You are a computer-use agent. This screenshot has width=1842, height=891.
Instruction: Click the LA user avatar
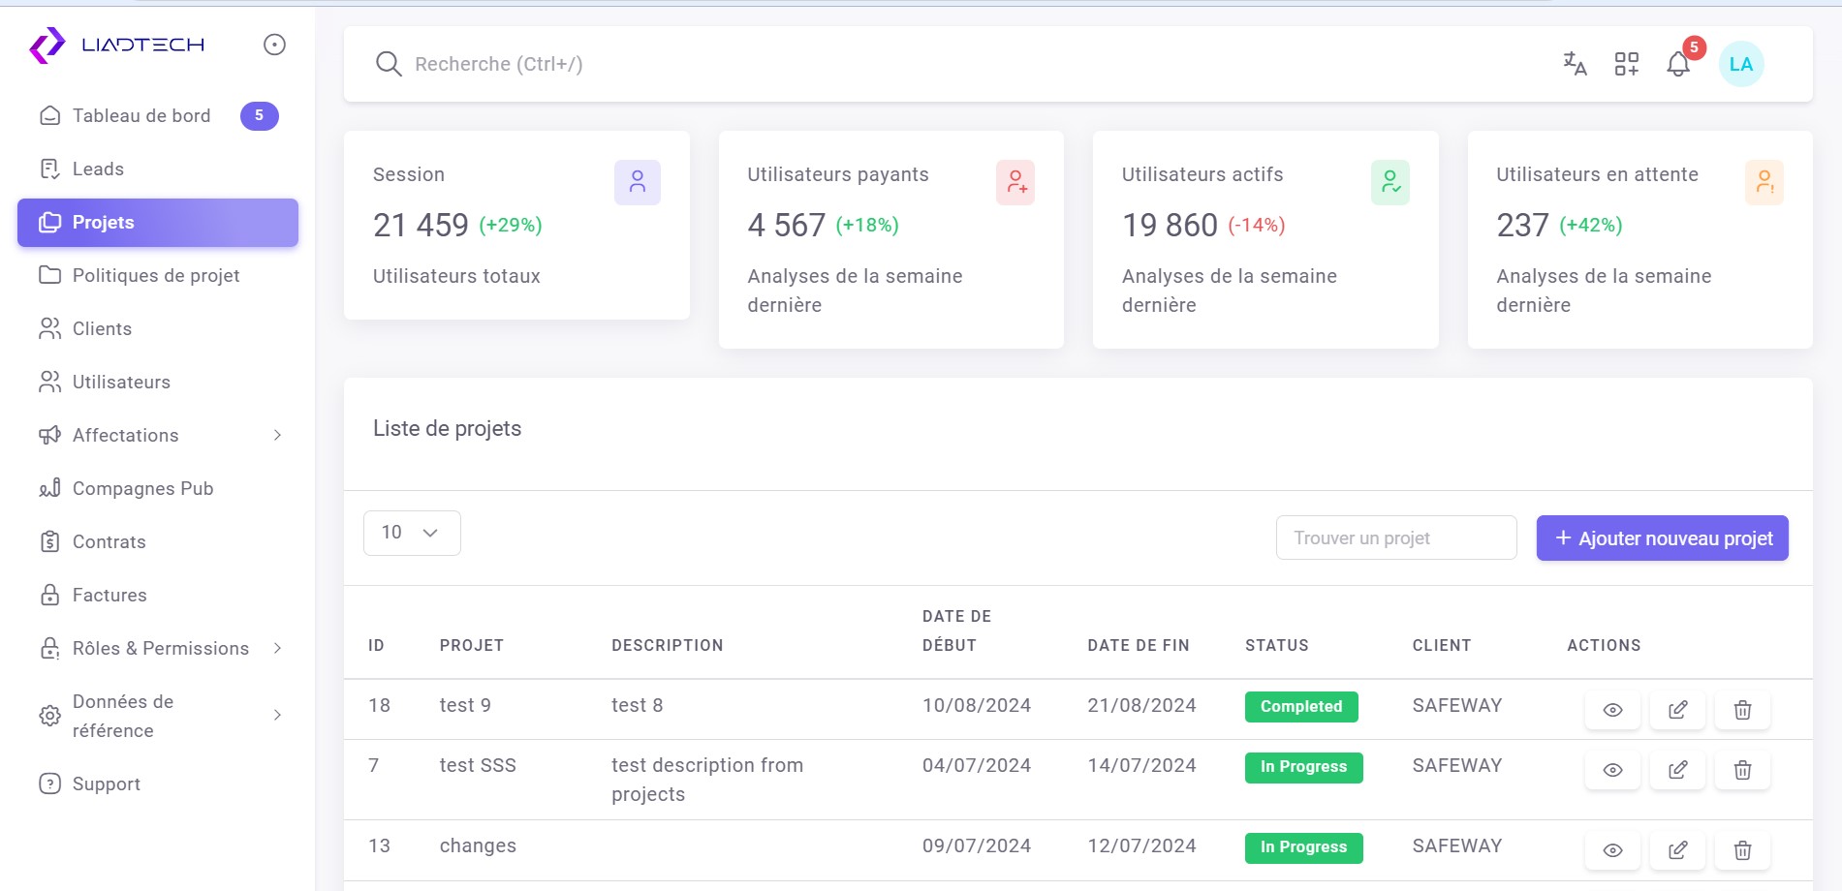pyautogui.click(x=1740, y=64)
